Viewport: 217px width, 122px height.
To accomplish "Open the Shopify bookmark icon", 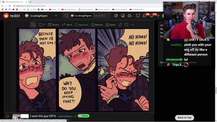I will [x=28, y=9].
